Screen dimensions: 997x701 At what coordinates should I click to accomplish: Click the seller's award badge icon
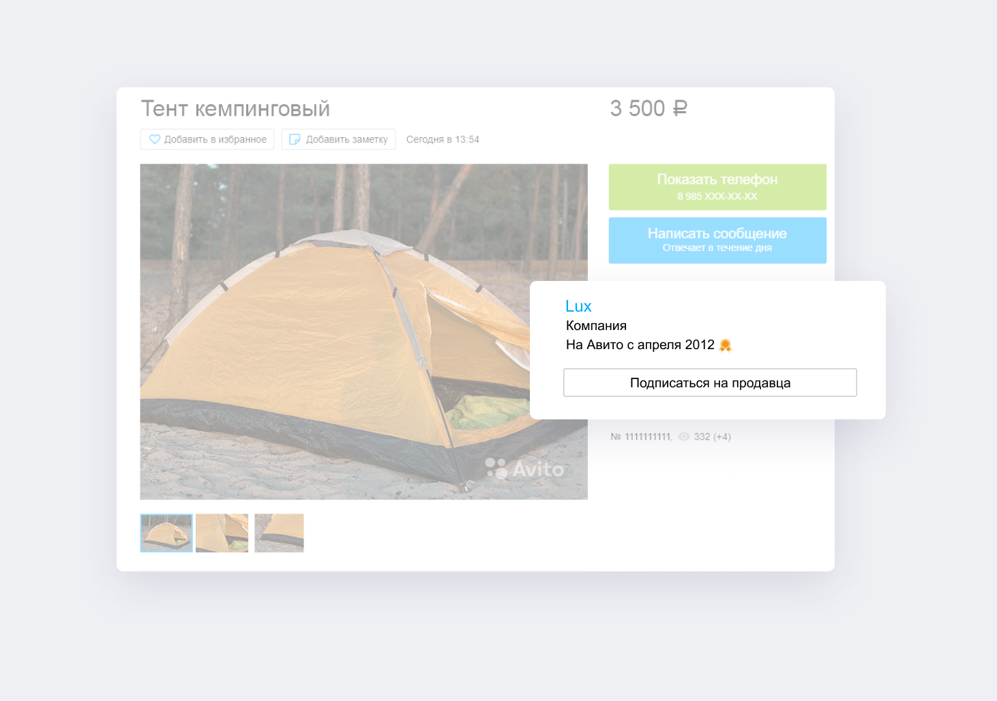726,345
